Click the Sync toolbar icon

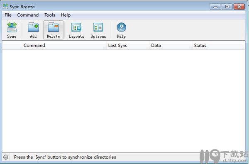pyautogui.click(x=12, y=30)
